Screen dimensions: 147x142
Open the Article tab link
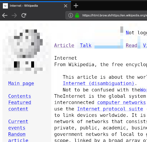(64, 46)
